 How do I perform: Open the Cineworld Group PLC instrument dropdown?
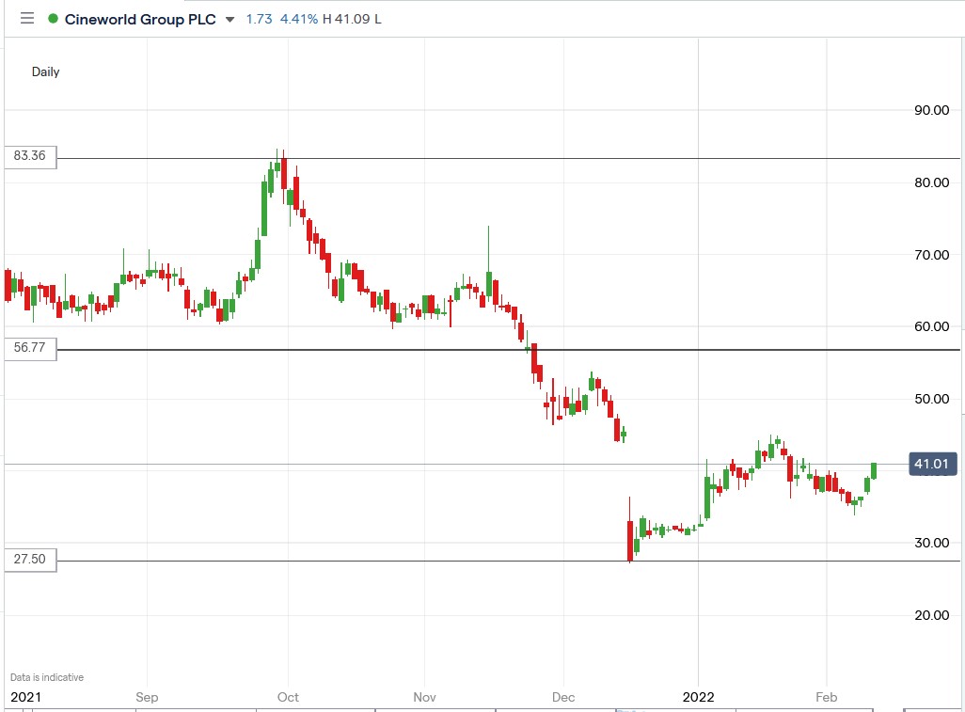pyautogui.click(x=229, y=18)
